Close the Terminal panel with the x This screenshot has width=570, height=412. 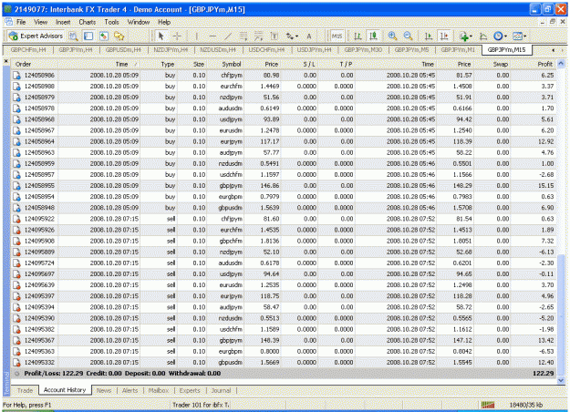(x=5, y=61)
